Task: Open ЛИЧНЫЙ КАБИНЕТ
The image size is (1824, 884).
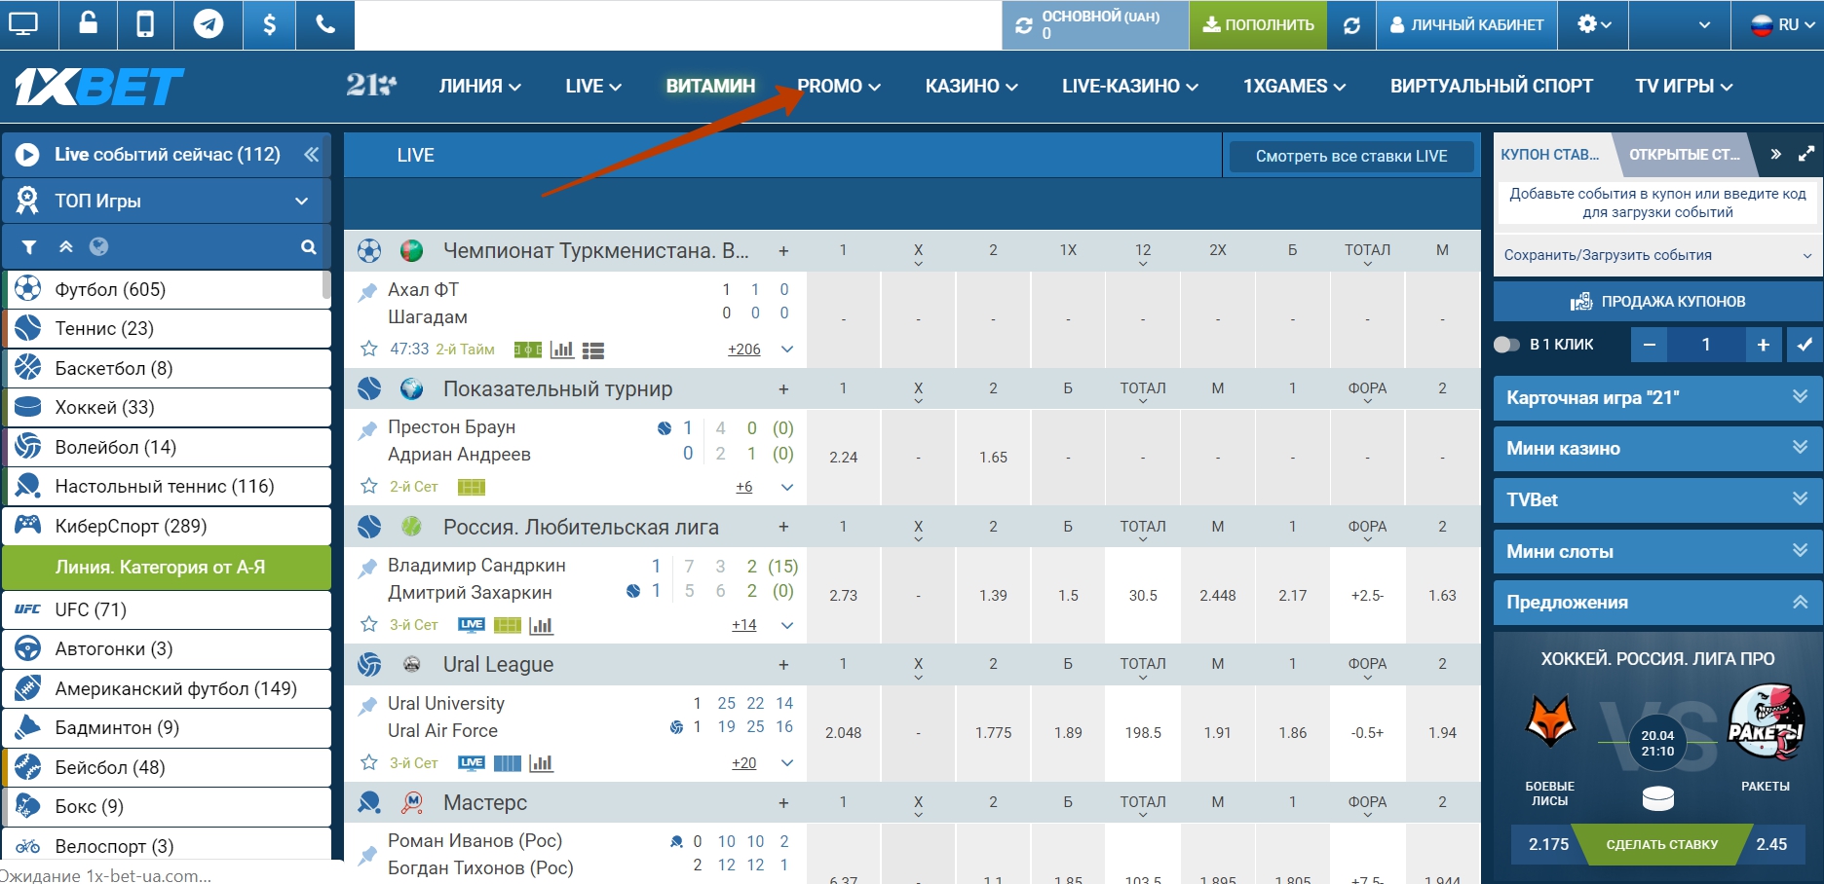Action: pos(1466,25)
